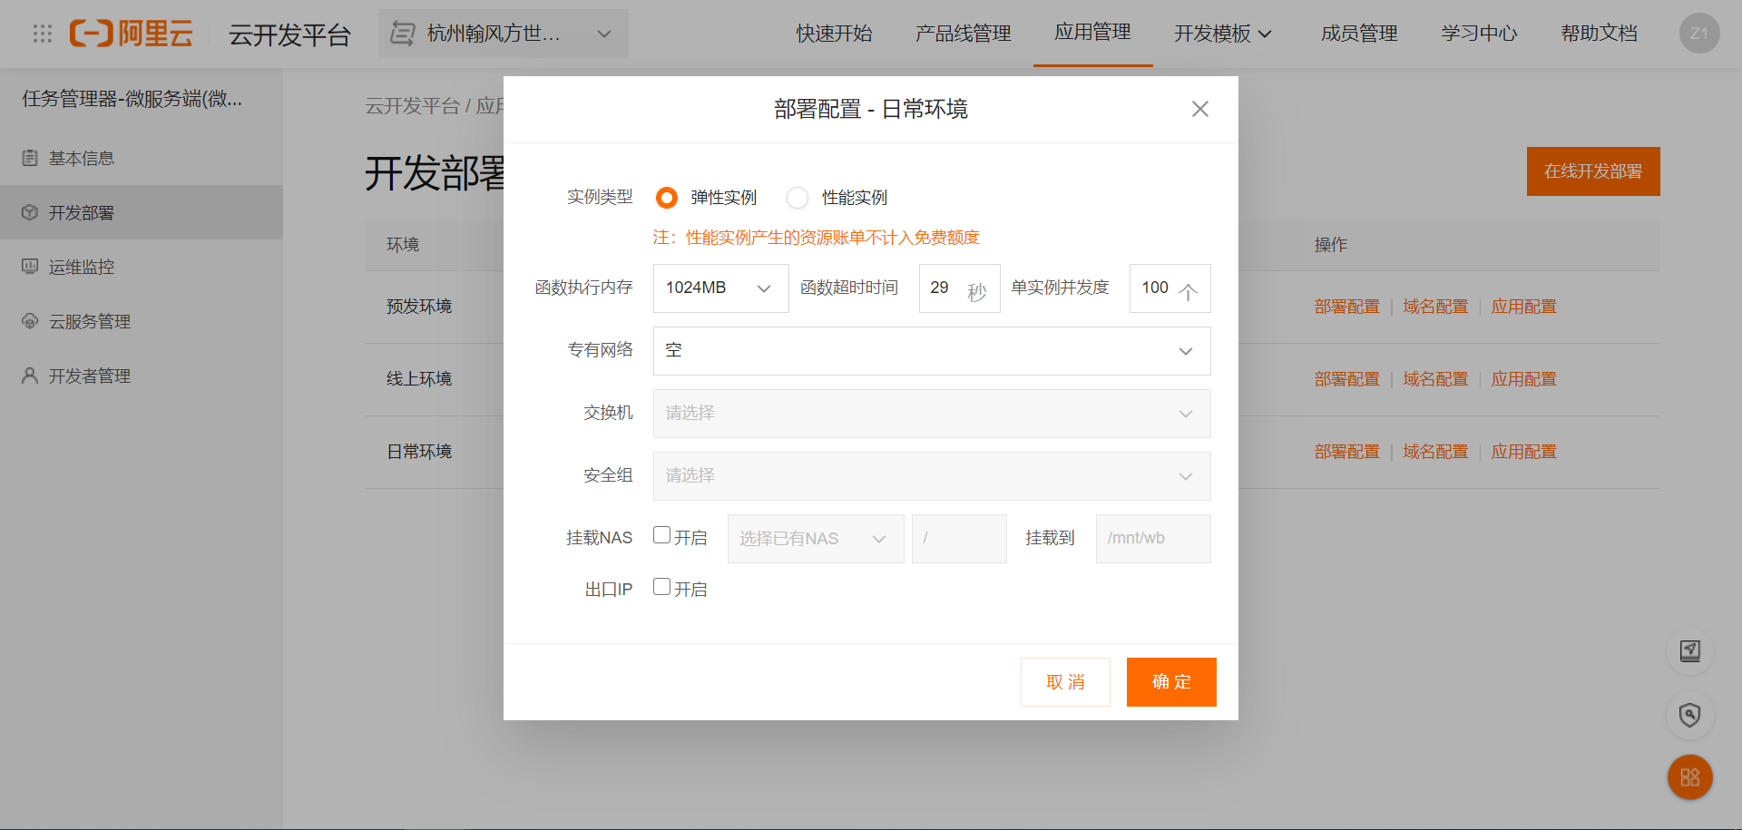Viewport: 1742px width, 830px height.
Task: Click 部署配置 link for 线上环境
Action: pos(1346,379)
